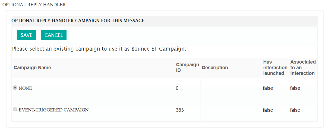Image resolution: width=328 pixels, height=132 pixels.
Task: Click the EVENT-TRIGGERED CAMPAIGN name text
Action: click(x=53, y=110)
